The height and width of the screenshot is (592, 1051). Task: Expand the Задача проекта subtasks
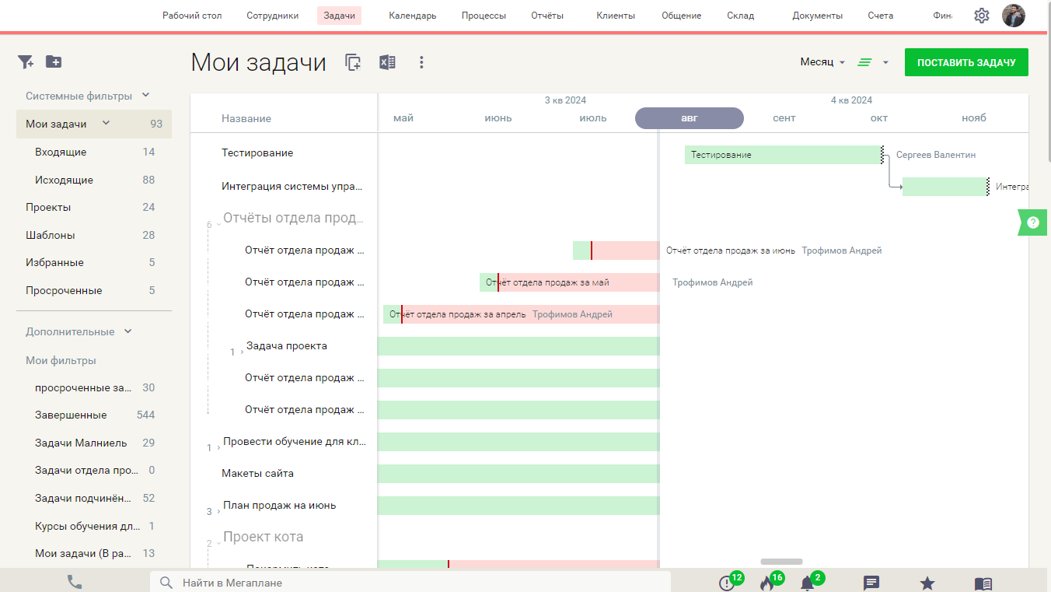(242, 352)
